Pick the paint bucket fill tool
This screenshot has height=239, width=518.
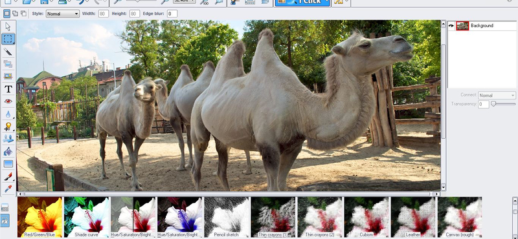pyautogui.click(x=8, y=151)
